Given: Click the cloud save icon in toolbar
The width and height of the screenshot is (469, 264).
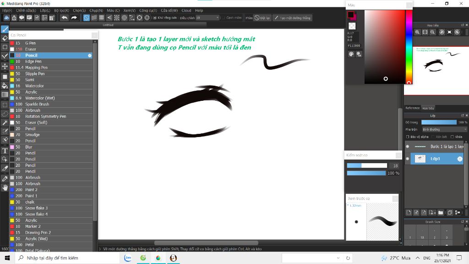Looking at the screenshot, I should click(x=6, y=18).
